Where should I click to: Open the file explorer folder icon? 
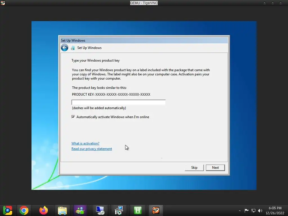click(x=62, y=210)
